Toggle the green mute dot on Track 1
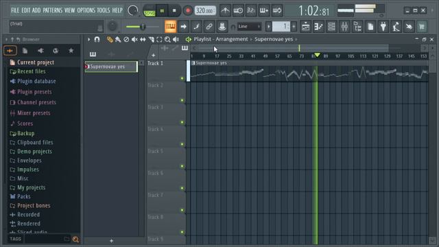The width and height of the screenshot is (439, 247). point(182,78)
